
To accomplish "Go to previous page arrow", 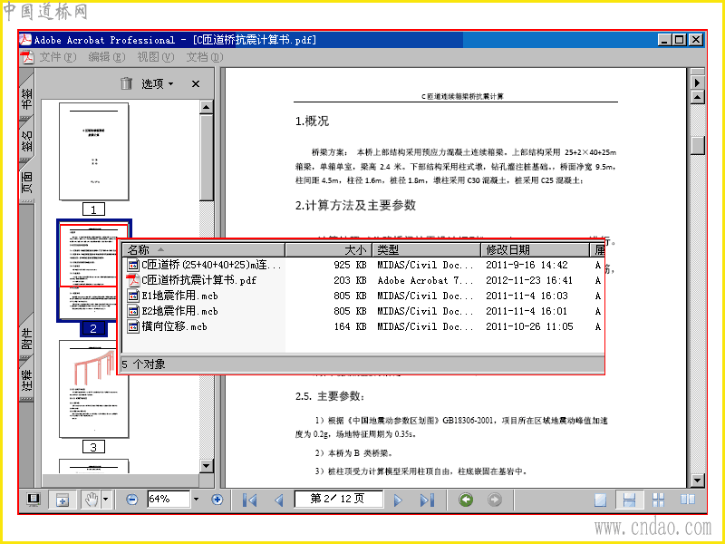I will pyautogui.click(x=279, y=500).
